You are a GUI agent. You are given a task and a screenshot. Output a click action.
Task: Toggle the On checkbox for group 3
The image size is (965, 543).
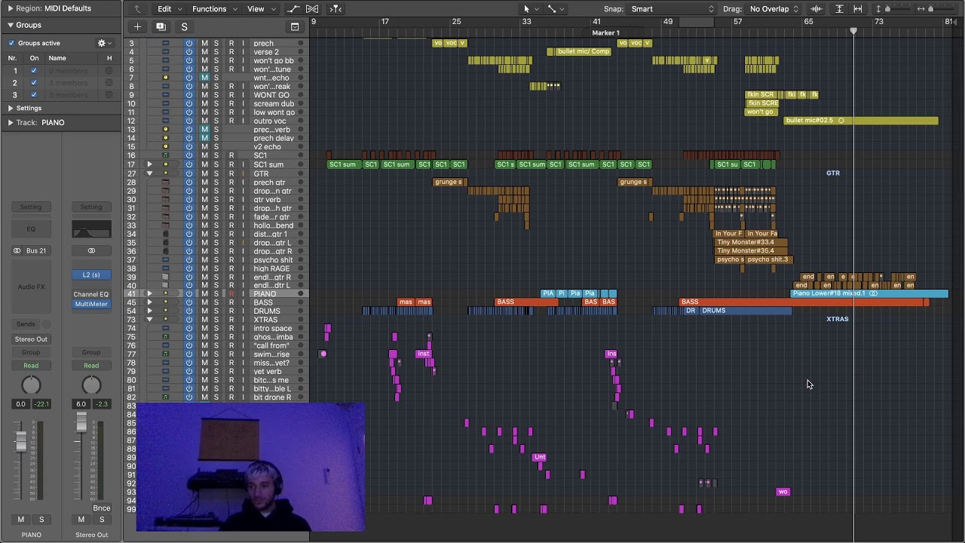click(33, 95)
